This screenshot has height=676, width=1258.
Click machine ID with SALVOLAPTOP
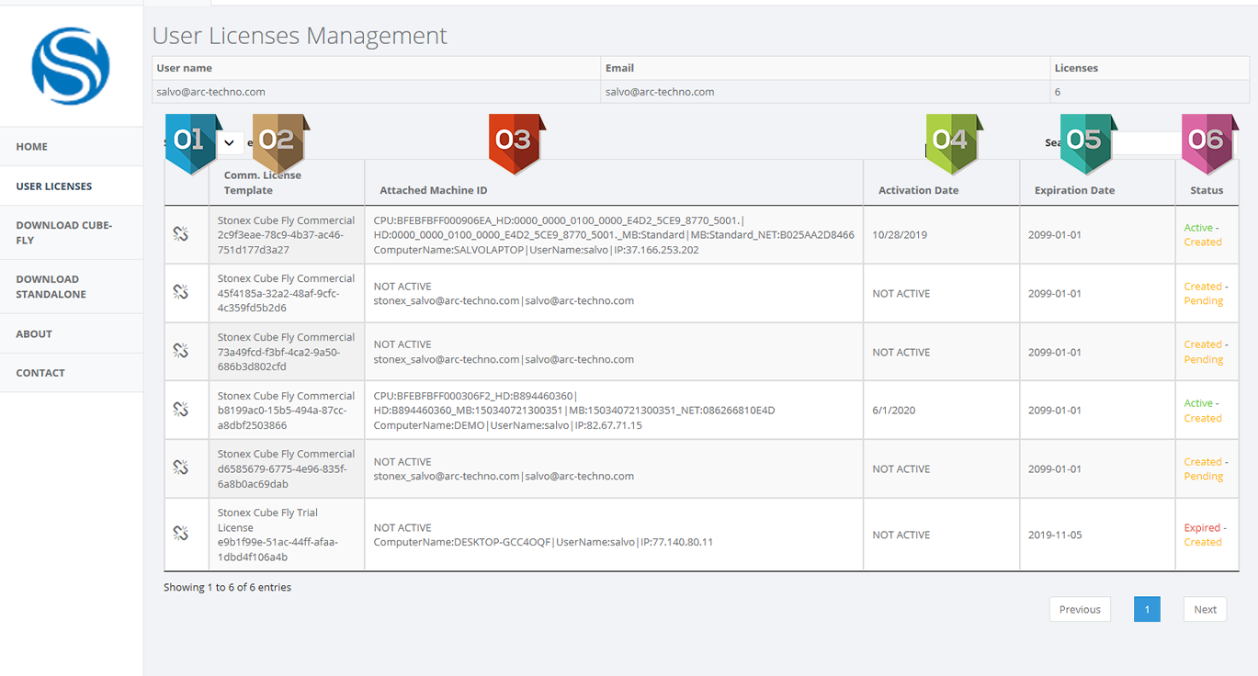(614, 235)
